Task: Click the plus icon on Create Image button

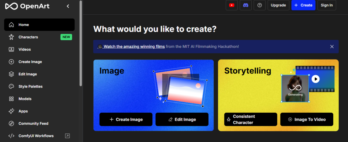Action: 111,120
